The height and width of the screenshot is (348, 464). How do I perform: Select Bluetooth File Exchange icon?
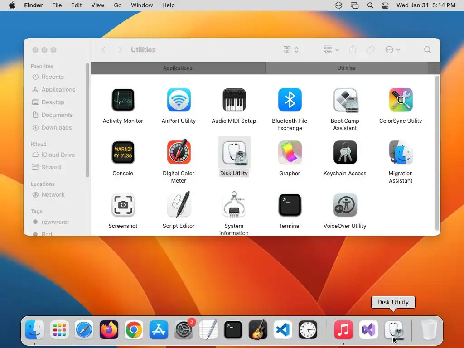pyautogui.click(x=290, y=100)
